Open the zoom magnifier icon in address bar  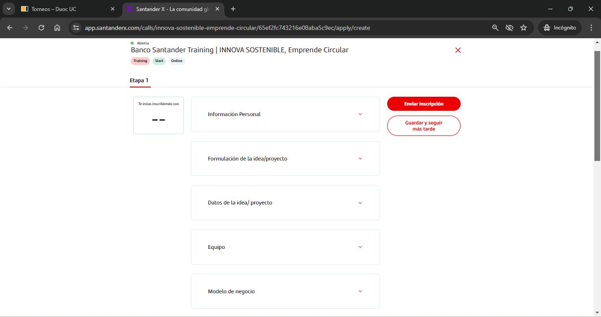(x=495, y=28)
